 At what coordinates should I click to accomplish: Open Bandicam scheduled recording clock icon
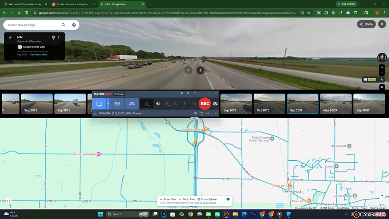click(x=188, y=93)
